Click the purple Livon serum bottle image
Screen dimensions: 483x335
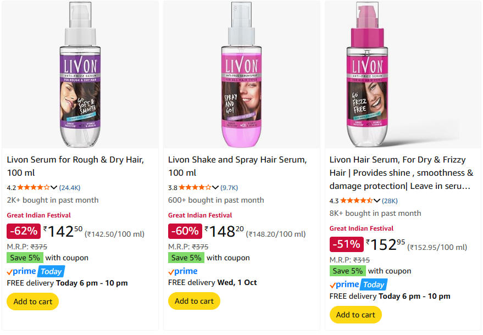[x=80, y=75]
